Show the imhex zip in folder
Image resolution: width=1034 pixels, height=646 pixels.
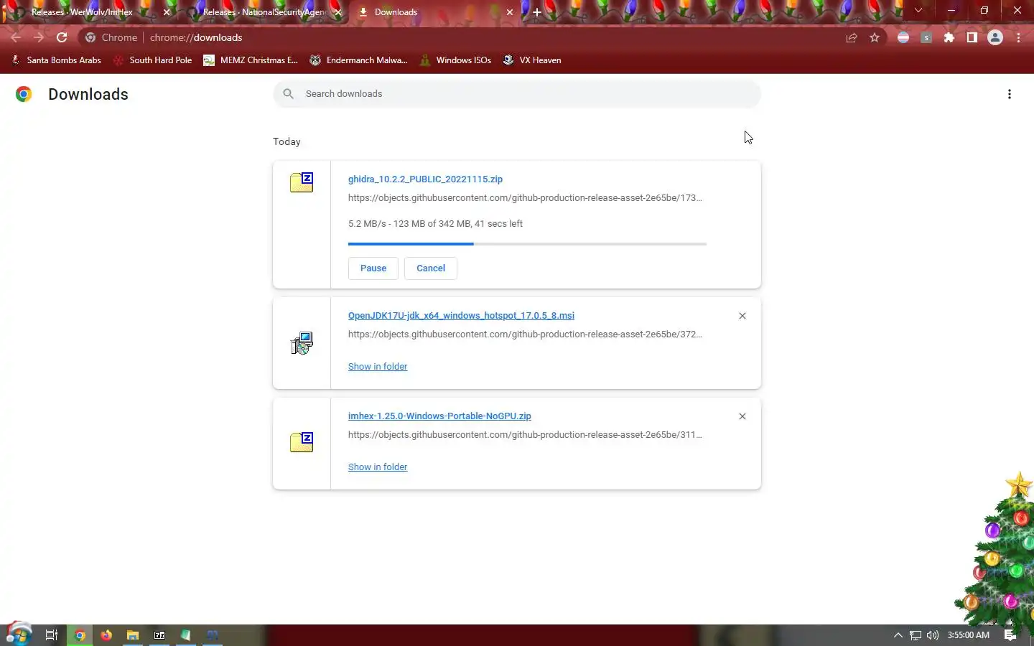coord(378,467)
